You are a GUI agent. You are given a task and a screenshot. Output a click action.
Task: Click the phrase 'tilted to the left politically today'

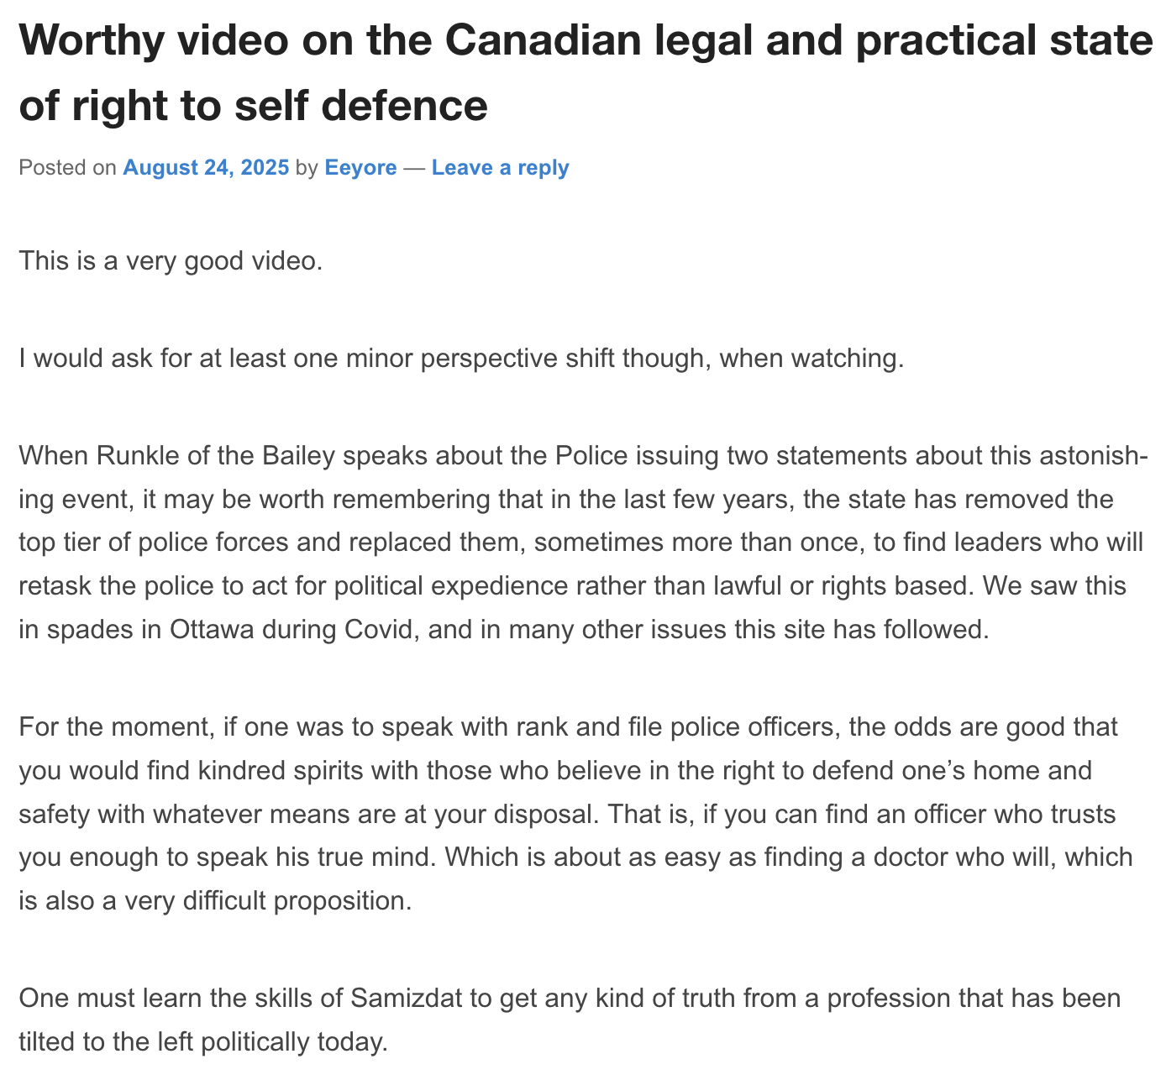(202, 1042)
